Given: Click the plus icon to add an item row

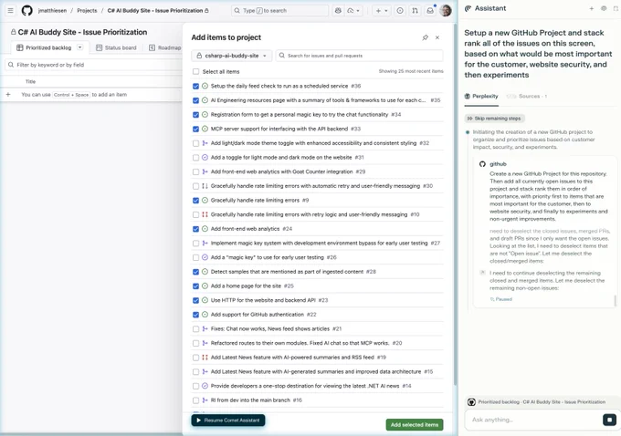Looking at the screenshot, I should 8,95.
